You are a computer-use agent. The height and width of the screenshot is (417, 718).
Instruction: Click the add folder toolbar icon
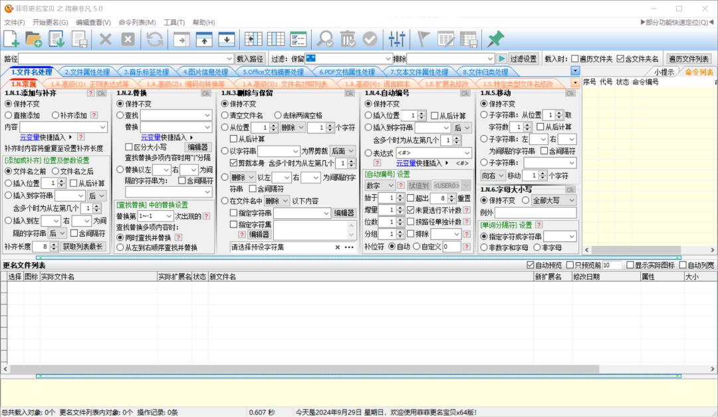33,39
